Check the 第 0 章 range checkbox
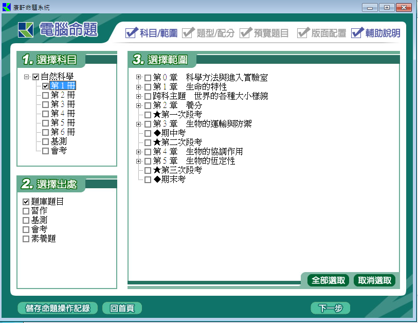This screenshot has width=418, height=323. (x=148, y=78)
